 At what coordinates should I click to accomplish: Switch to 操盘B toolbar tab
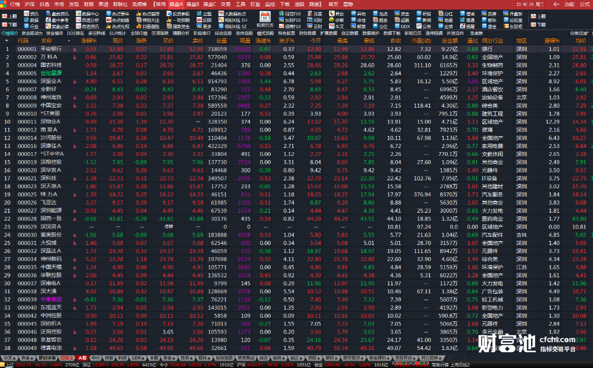tap(193, 4)
